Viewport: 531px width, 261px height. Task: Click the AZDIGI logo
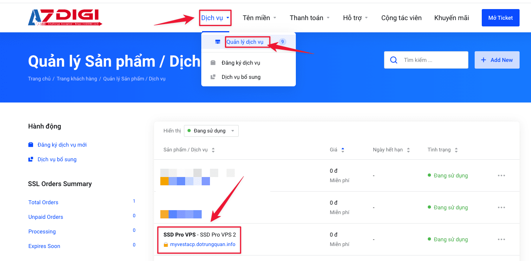65,18
